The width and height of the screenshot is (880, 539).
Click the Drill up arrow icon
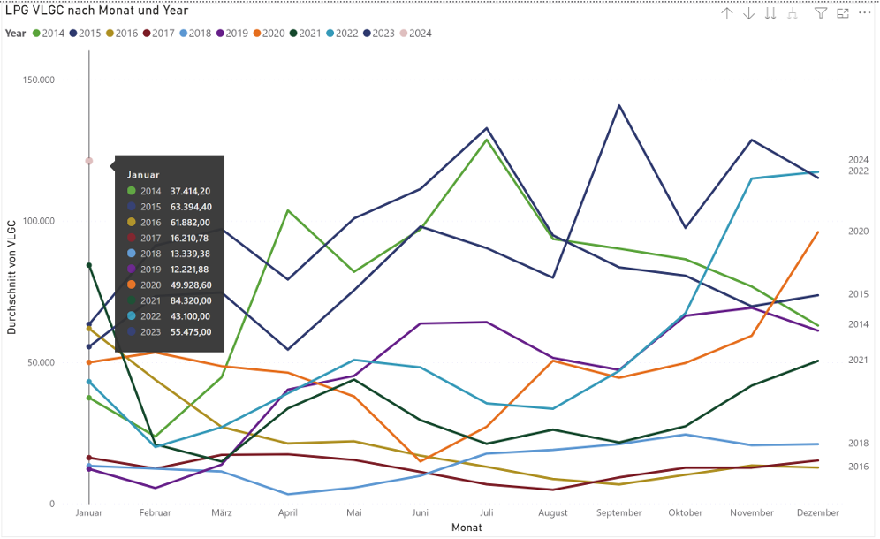point(727,13)
